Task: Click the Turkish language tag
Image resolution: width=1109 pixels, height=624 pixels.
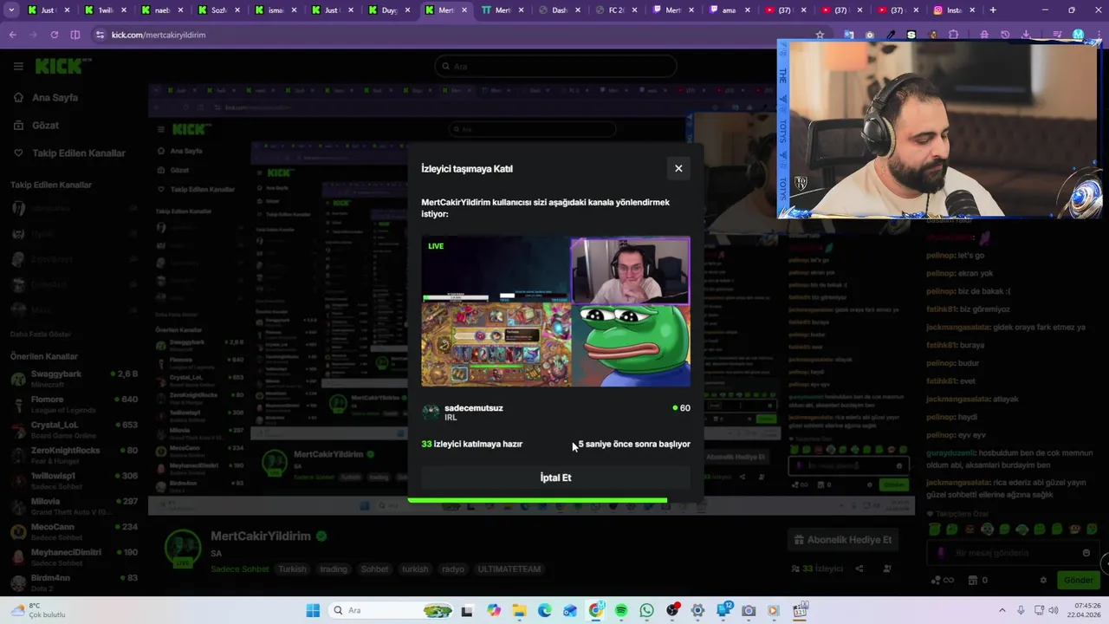Action: 292,569
